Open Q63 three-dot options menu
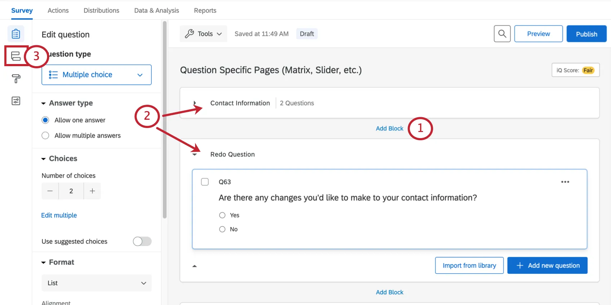The height and width of the screenshot is (305, 611). tap(565, 182)
